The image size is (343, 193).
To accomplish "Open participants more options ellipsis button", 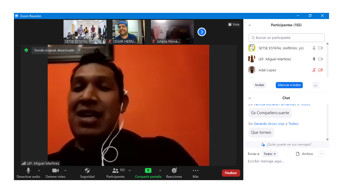I will tap(316, 85).
